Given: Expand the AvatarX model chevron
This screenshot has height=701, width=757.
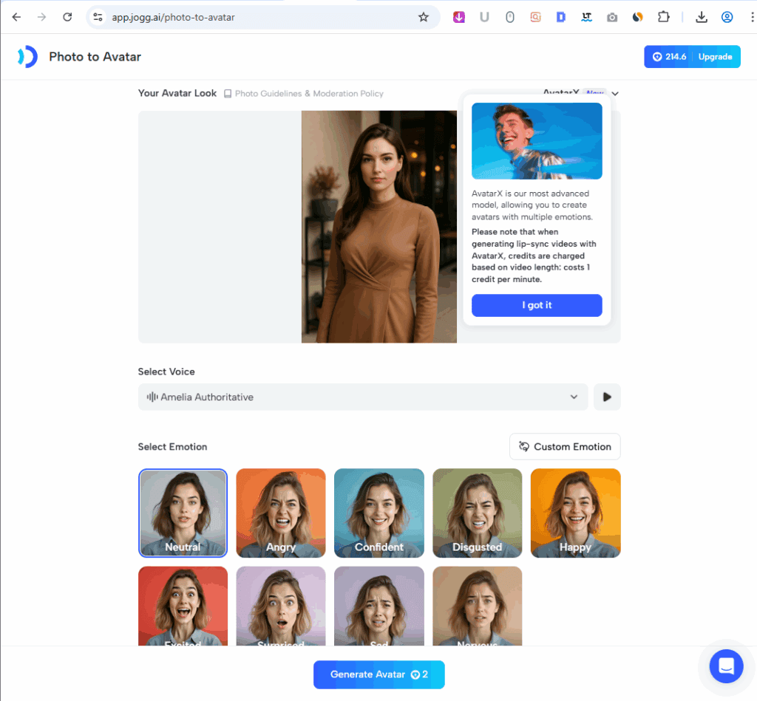Looking at the screenshot, I should pos(615,94).
